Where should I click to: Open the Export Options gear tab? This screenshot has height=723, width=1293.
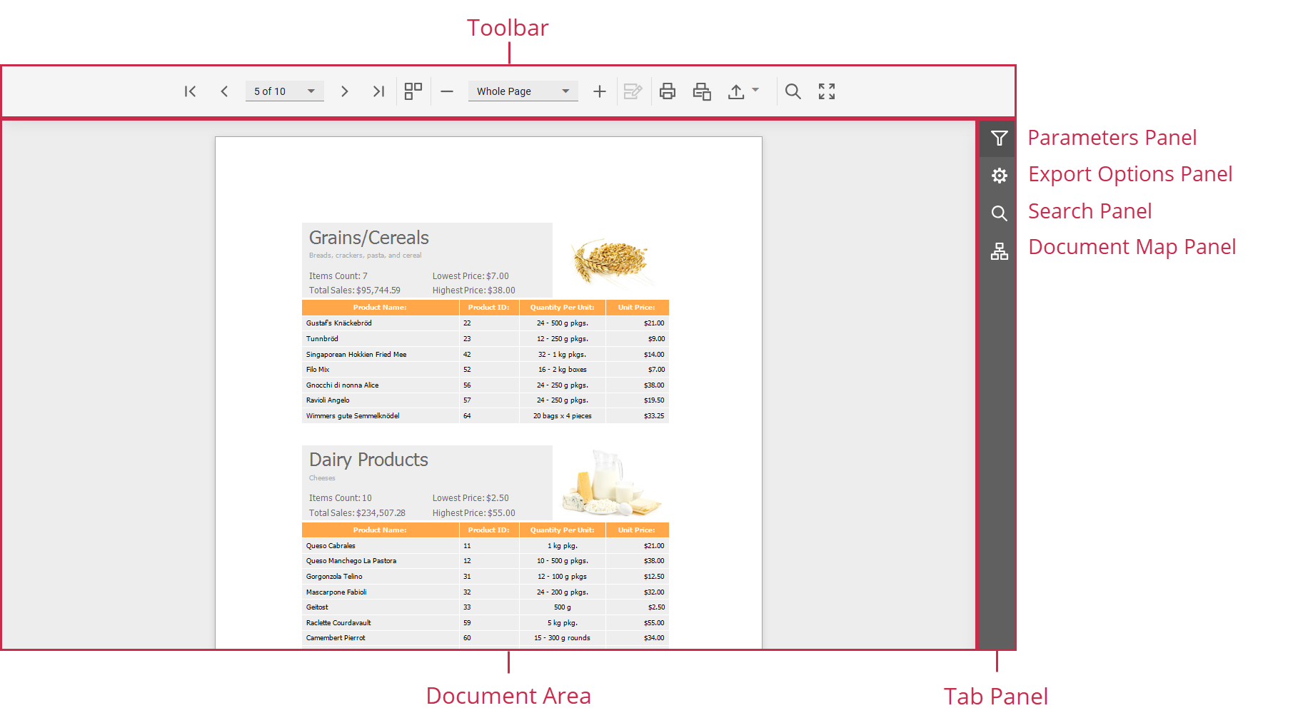[999, 176]
